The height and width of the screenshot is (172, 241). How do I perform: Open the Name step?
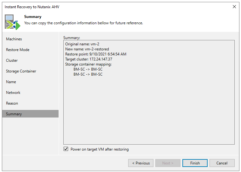(x=11, y=82)
